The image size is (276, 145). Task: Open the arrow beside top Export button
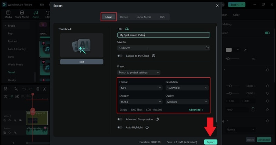point(243,5)
